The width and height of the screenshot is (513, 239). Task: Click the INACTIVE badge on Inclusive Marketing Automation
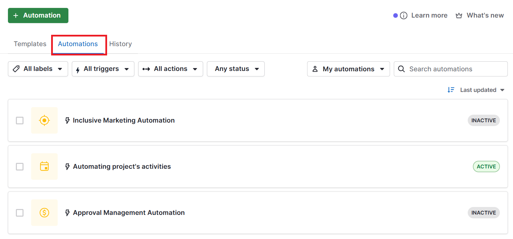(484, 121)
